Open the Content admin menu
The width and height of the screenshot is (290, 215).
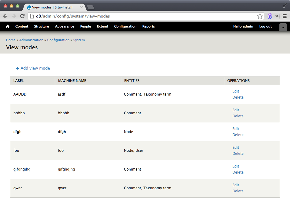(22, 26)
